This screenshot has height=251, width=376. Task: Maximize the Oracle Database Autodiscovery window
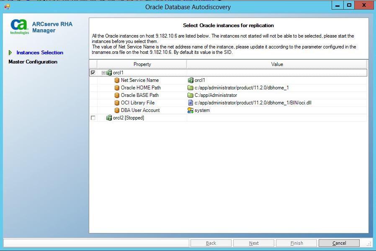349,5
